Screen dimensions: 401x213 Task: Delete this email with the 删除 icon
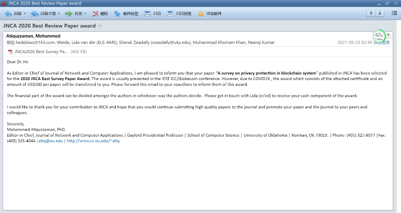95,13
